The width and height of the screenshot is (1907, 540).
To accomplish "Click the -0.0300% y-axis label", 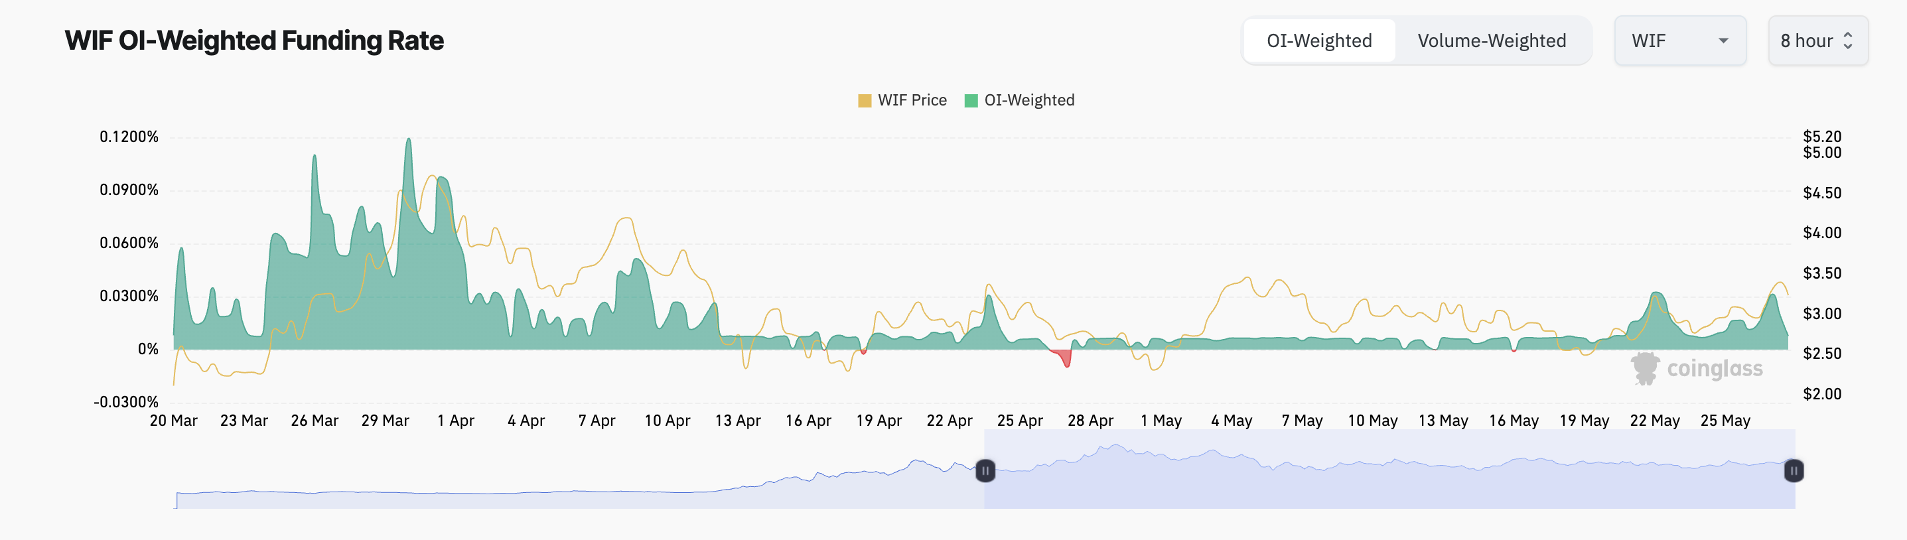I will [x=126, y=403].
